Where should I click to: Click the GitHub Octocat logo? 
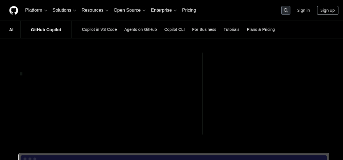(x=14, y=10)
